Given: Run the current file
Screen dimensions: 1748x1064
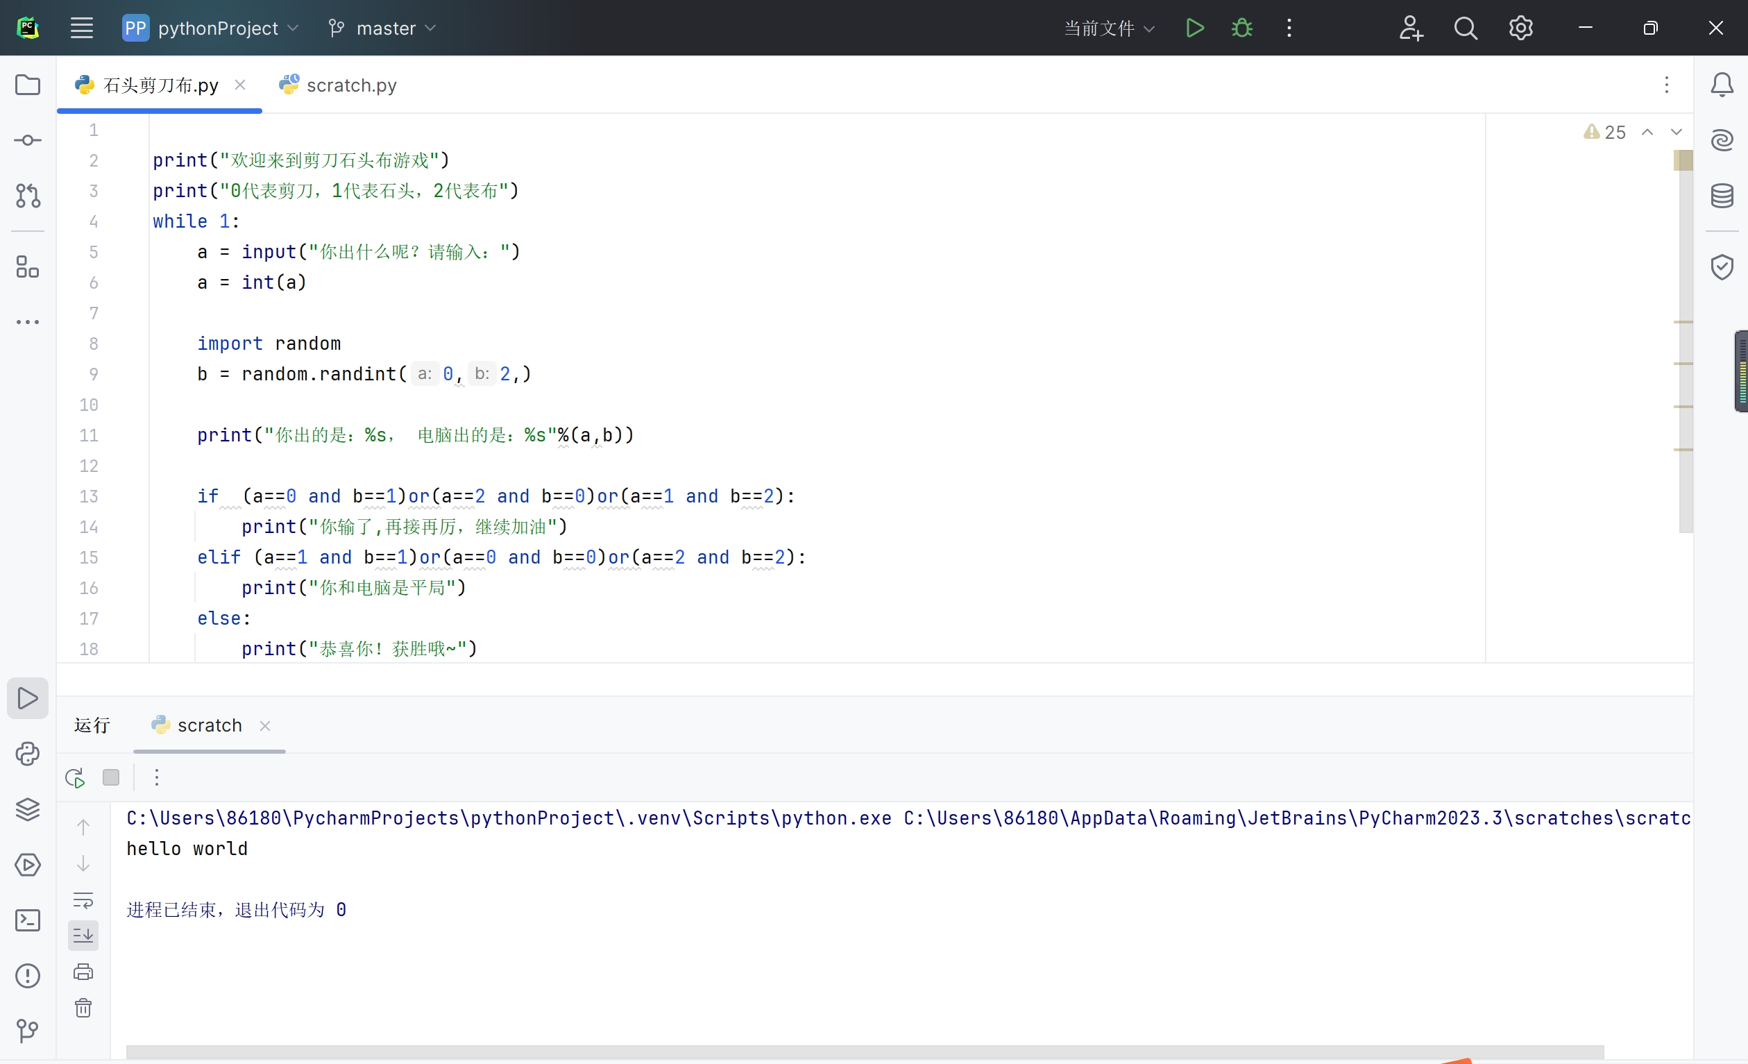Looking at the screenshot, I should pos(1195,28).
